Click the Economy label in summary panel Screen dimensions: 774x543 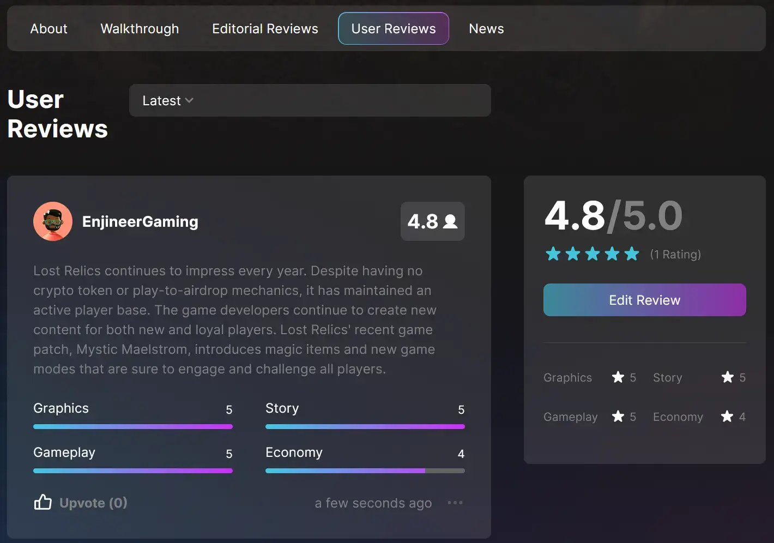(678, 417)
